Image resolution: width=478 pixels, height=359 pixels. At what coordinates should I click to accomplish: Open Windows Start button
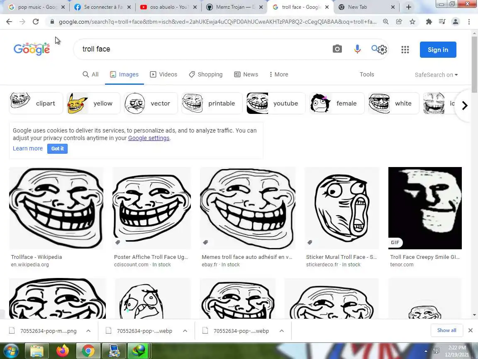11,351
